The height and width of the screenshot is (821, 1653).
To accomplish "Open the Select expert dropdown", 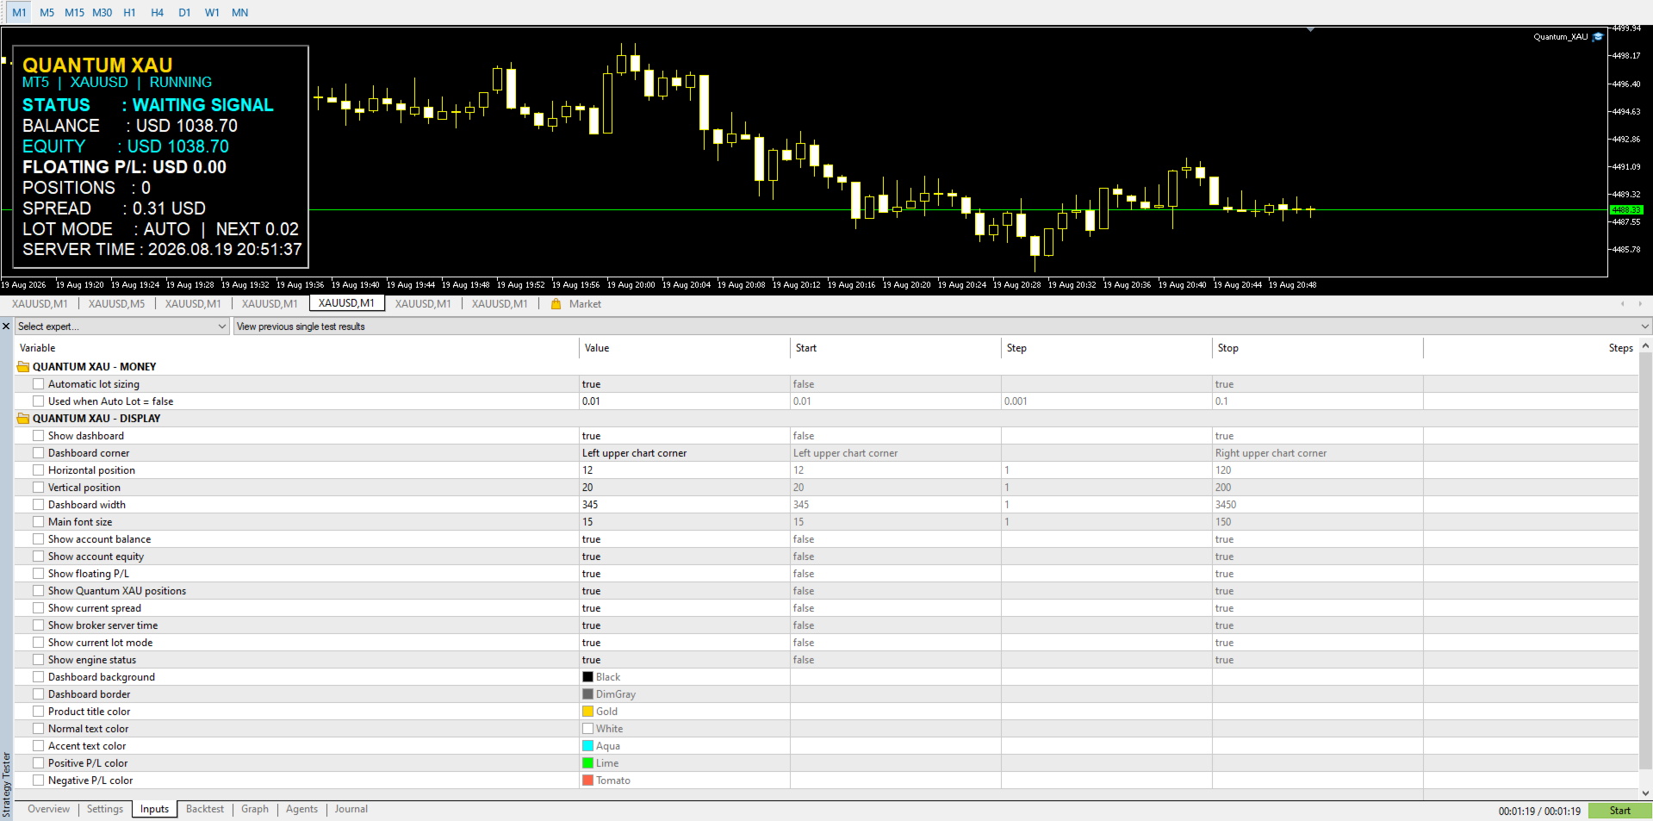I will [x=121, y=327].
